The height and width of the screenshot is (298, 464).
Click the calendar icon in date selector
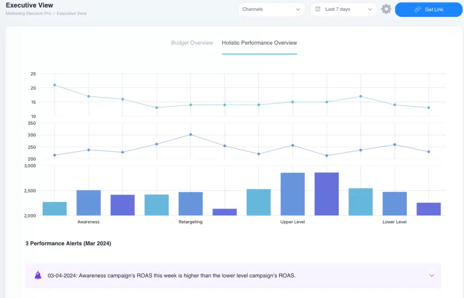point(318,9)
